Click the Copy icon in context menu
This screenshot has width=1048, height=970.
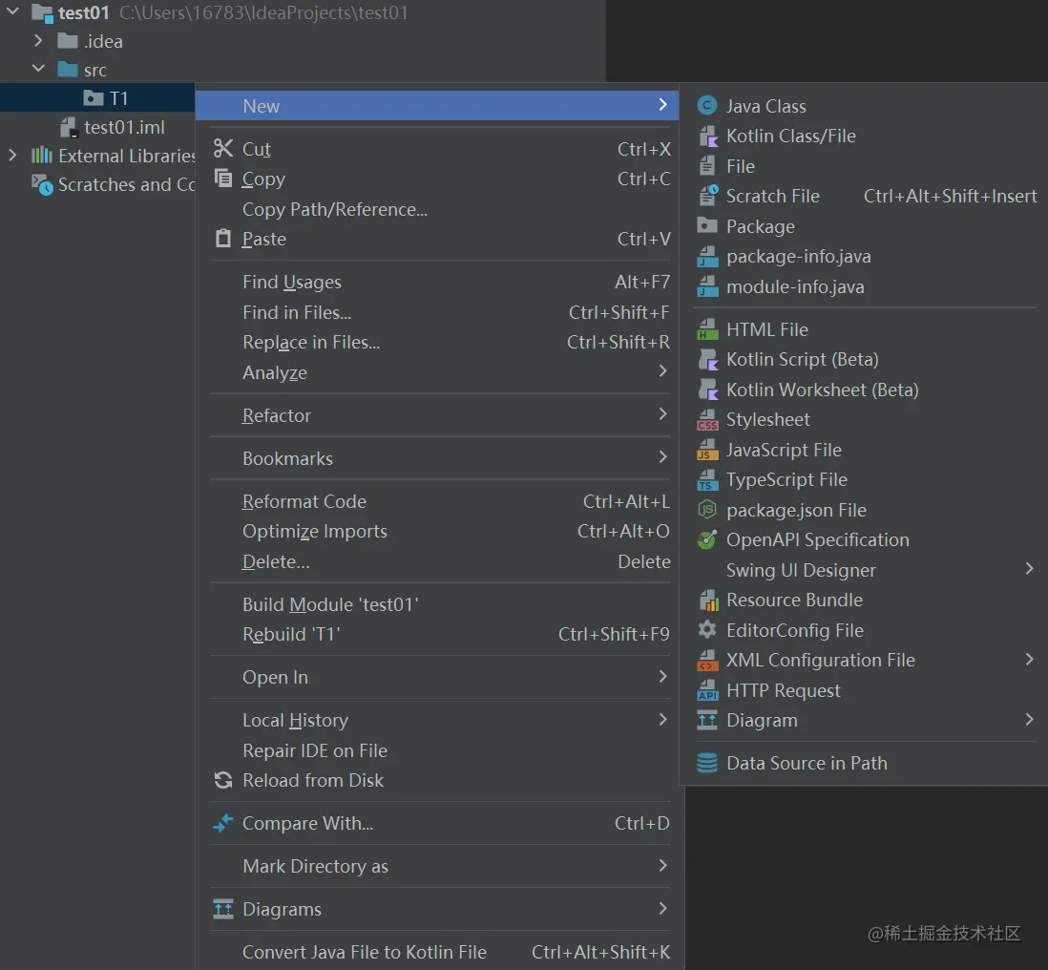pos(223,178)
